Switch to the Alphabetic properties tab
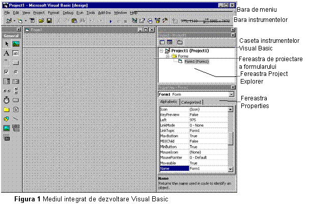The height and width of the screenshot is (210, 310). pyautogui.click(x=168, y=101)
